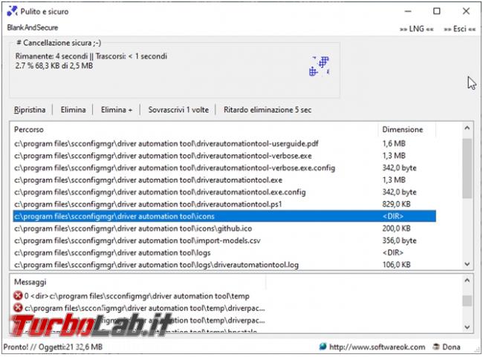Click the temp dir error message text

(x=137, y=296)
